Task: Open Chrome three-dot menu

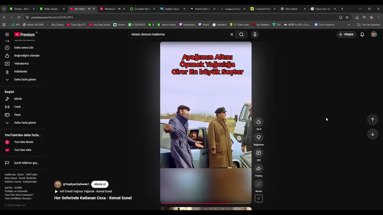Action: pos(379,17)
